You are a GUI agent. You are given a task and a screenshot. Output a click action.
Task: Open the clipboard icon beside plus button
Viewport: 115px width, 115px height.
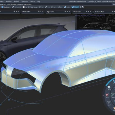coord(83,7)
